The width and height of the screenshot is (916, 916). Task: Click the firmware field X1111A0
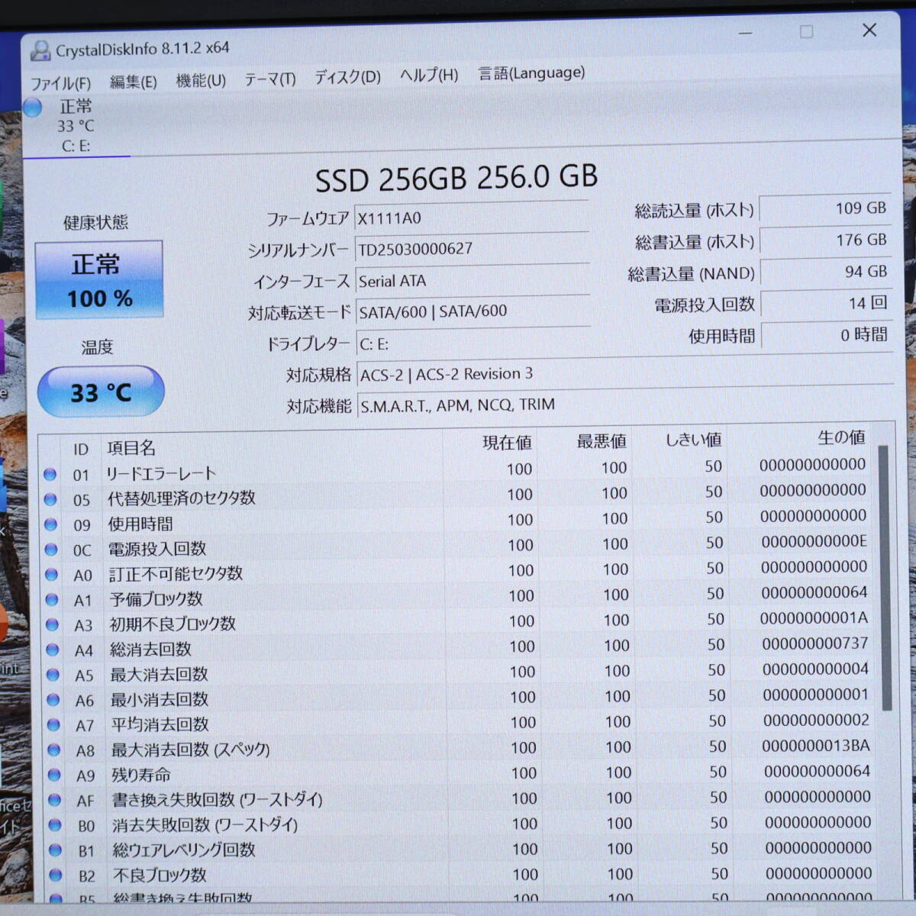pyautogui.click(x=471, y=218)
